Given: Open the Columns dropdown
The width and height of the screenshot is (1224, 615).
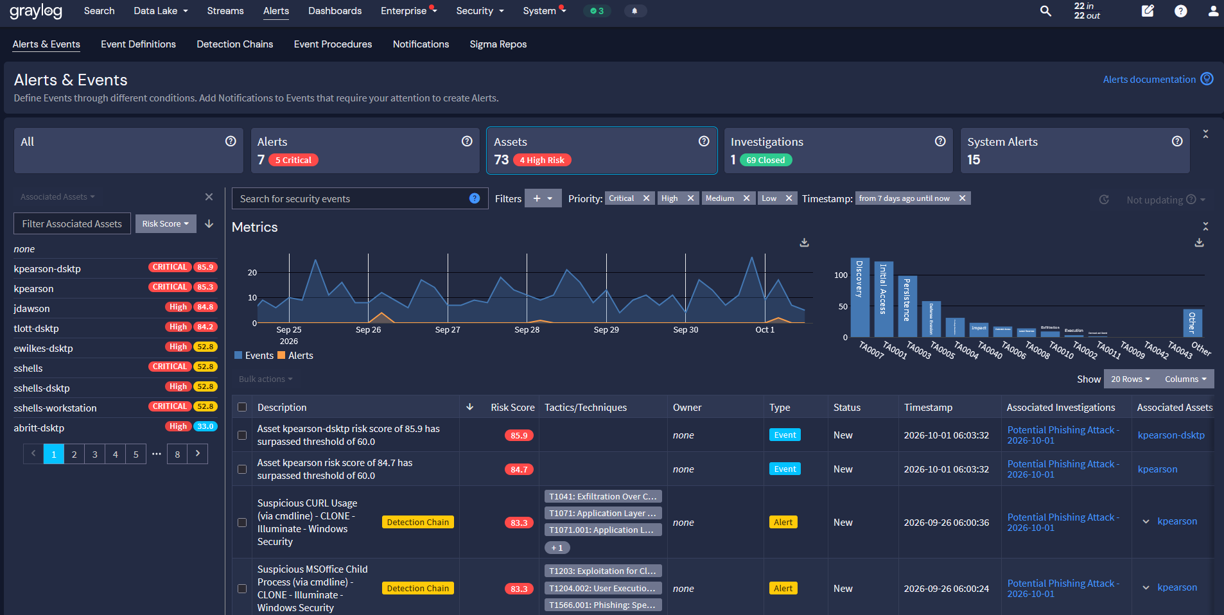Looking at the screenshot, I should 1185,379.
